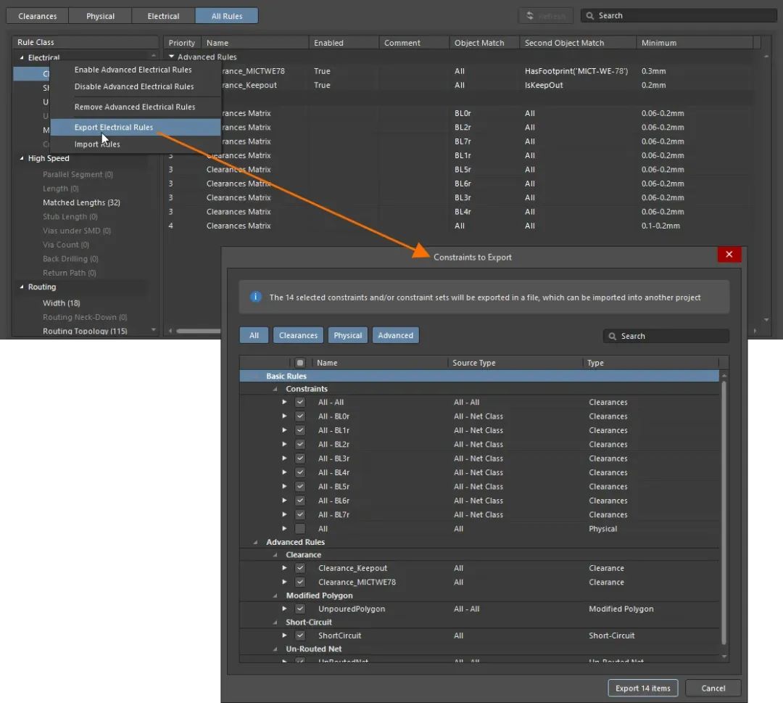The height and width of the screenshot is (703, 783).
Task: Uncheck the Clearance_MICTWE78 rule checkbox
Action: click(300, 582)
